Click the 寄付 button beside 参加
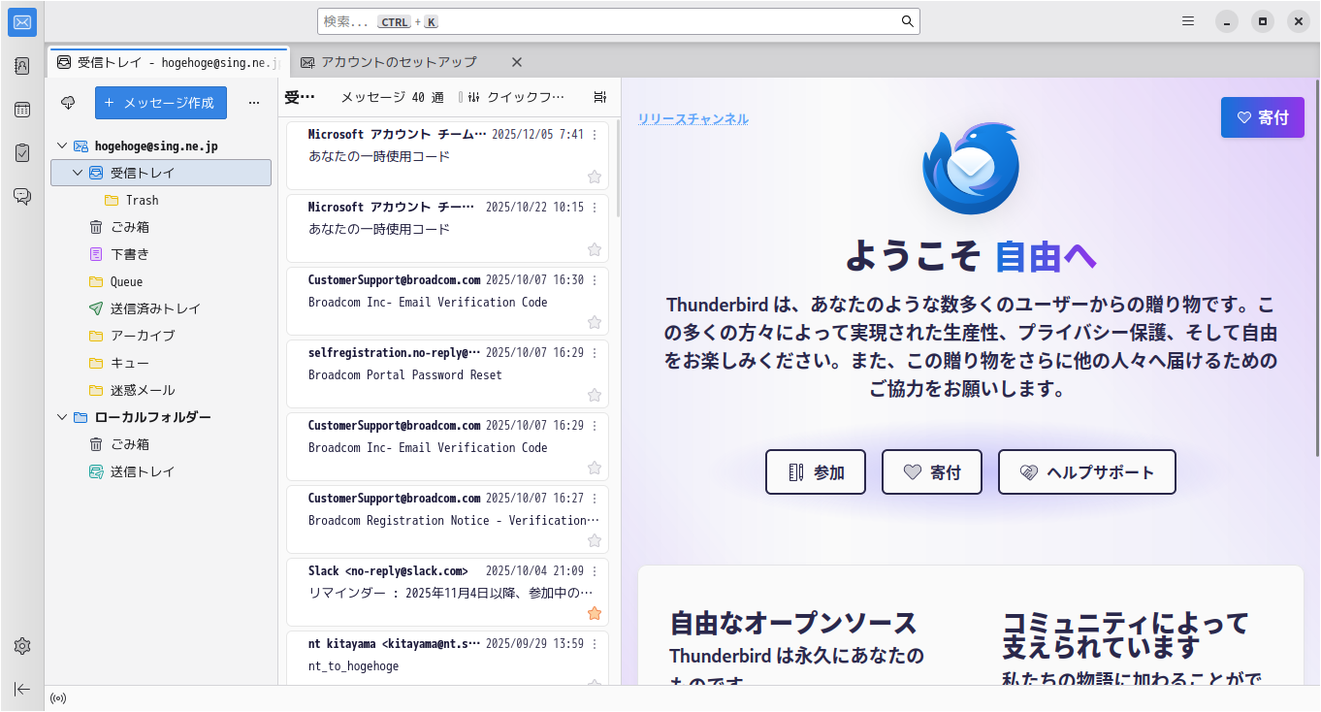 (932, 472)
